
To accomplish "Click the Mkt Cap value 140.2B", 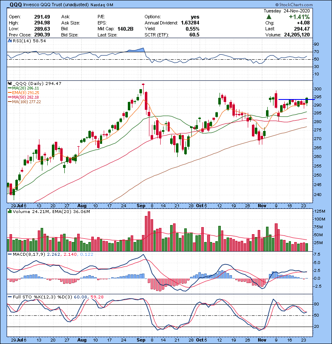I will pos(125,29).
